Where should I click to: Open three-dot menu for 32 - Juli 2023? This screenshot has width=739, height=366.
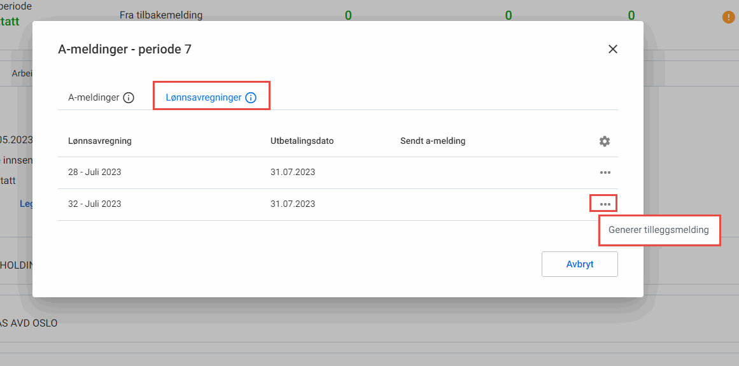pyautogui.click(x=605, y=204)
